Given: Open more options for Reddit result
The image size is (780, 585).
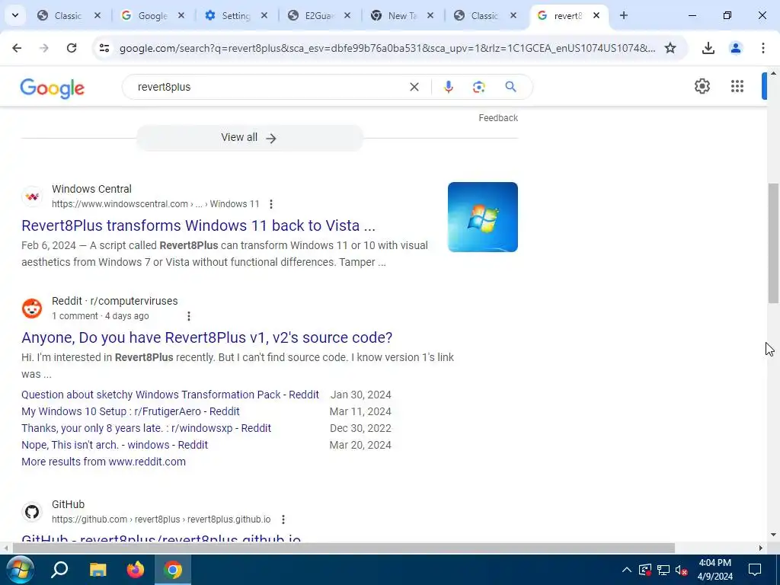Looking at the screenshot, I should point(189,316).
